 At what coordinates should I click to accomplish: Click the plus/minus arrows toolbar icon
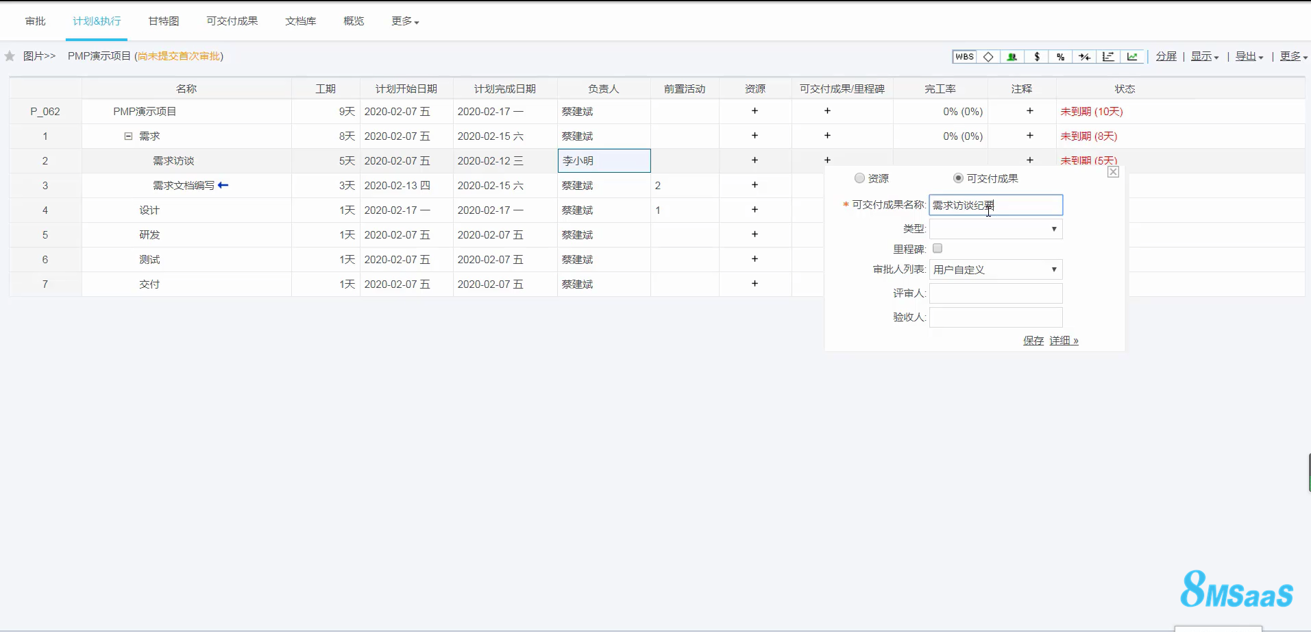[1084, 57]
